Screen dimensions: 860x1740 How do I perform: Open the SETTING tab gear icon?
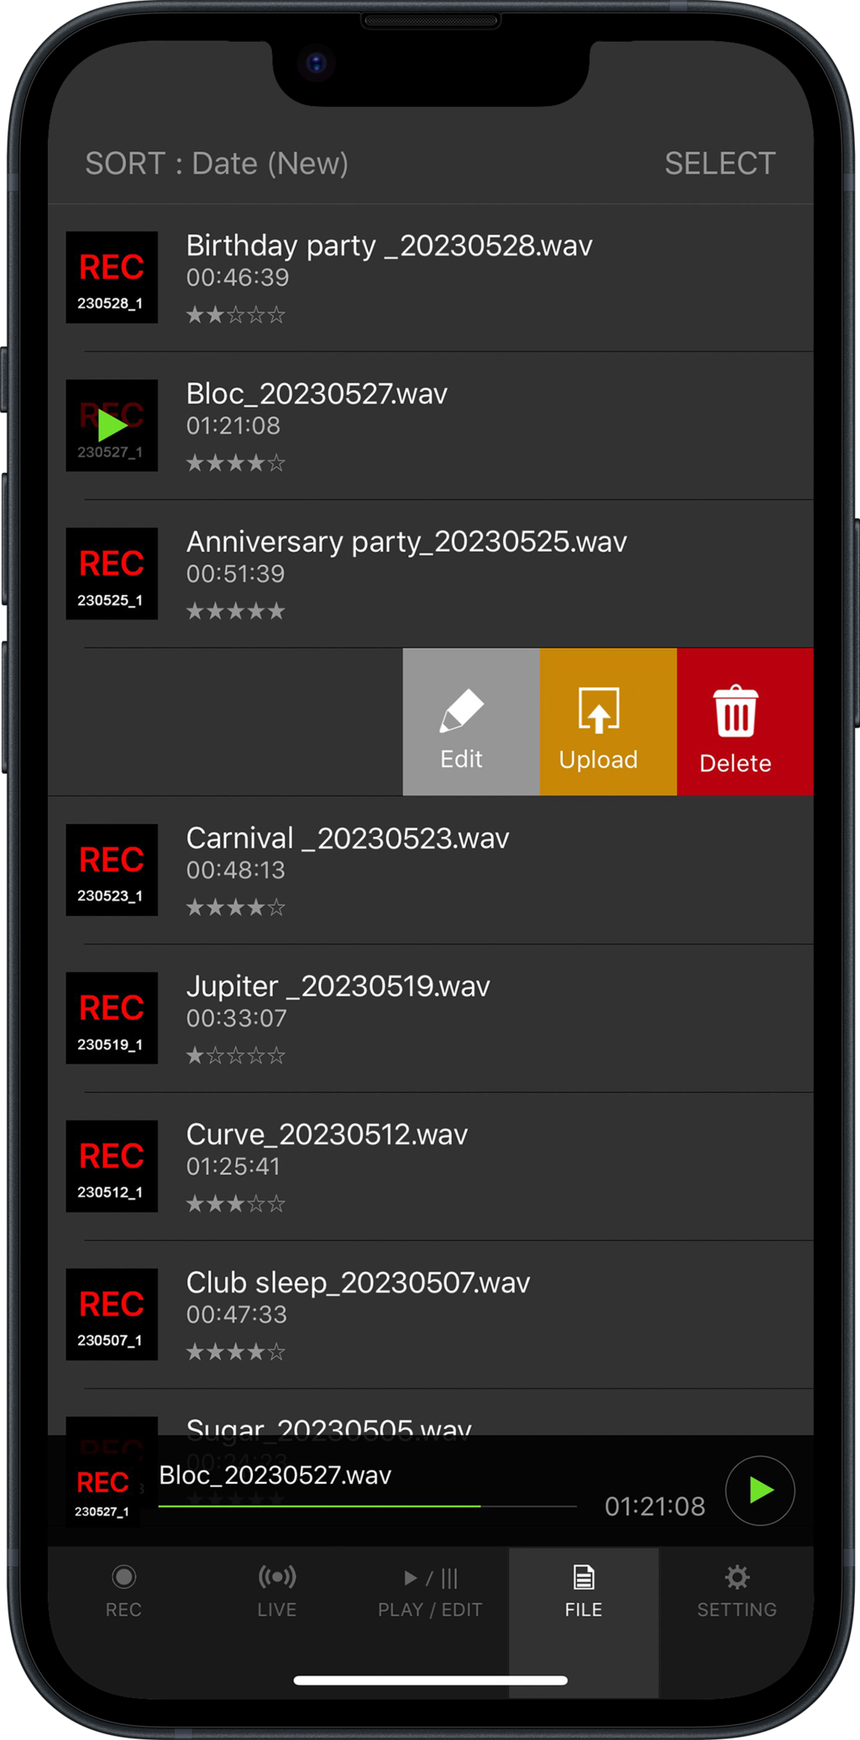(737, 1590)
